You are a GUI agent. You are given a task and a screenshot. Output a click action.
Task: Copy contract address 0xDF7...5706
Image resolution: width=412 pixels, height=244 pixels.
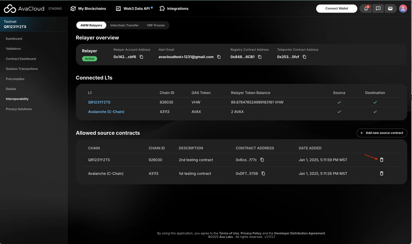click(x=263, y=173)
